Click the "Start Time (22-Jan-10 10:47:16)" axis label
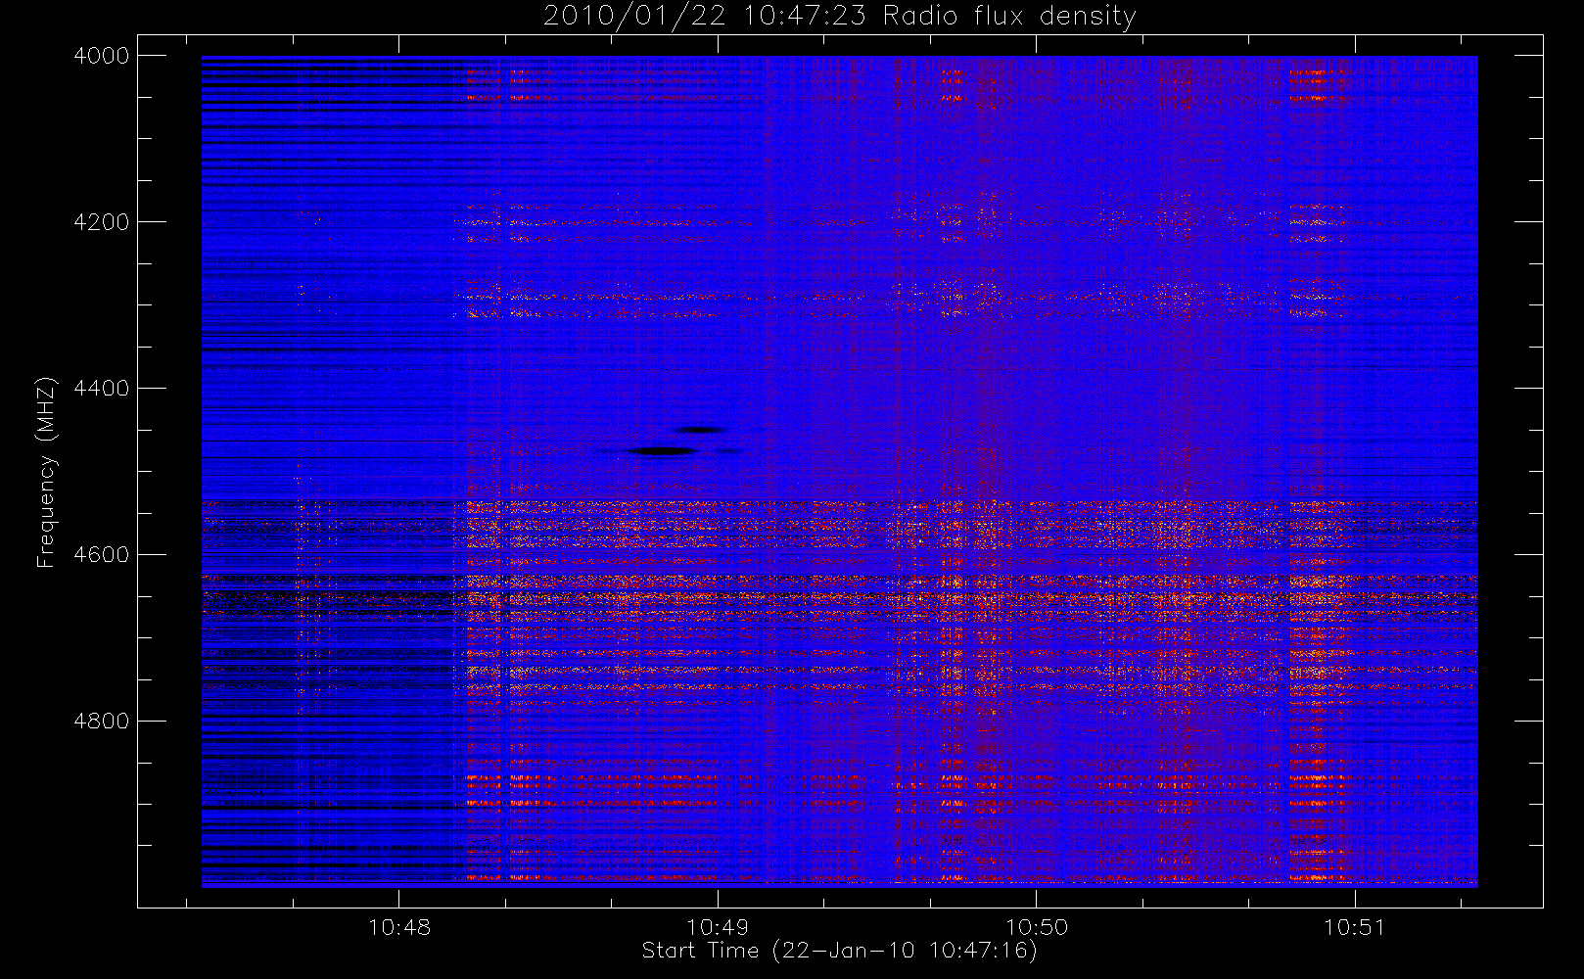The image size is (1584, 979). (x=839, y=951)
